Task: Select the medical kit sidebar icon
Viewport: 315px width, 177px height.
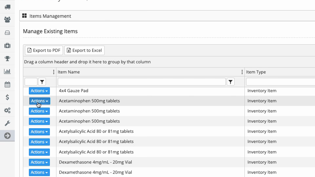Action: pos(8,46)
